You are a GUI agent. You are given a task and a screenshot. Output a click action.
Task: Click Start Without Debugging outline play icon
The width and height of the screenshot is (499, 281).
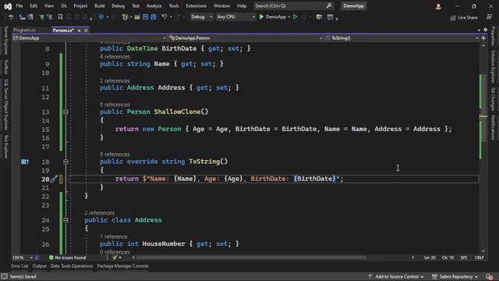296,17
